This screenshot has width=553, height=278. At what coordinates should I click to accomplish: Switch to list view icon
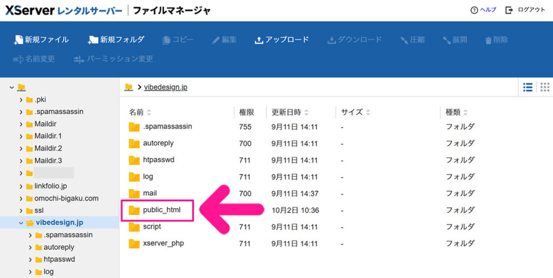528,87
